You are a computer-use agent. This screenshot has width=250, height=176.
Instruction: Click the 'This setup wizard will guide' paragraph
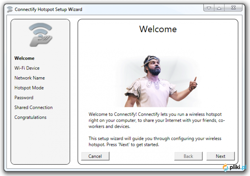click(155, 141)
